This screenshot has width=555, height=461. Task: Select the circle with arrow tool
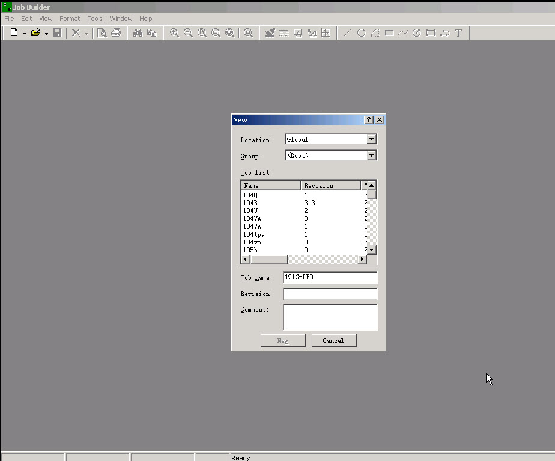pos(417,33)
